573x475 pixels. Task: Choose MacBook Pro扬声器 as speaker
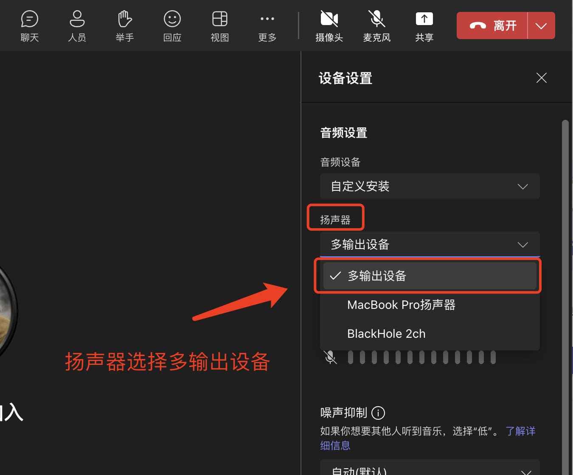coord(430,305)
